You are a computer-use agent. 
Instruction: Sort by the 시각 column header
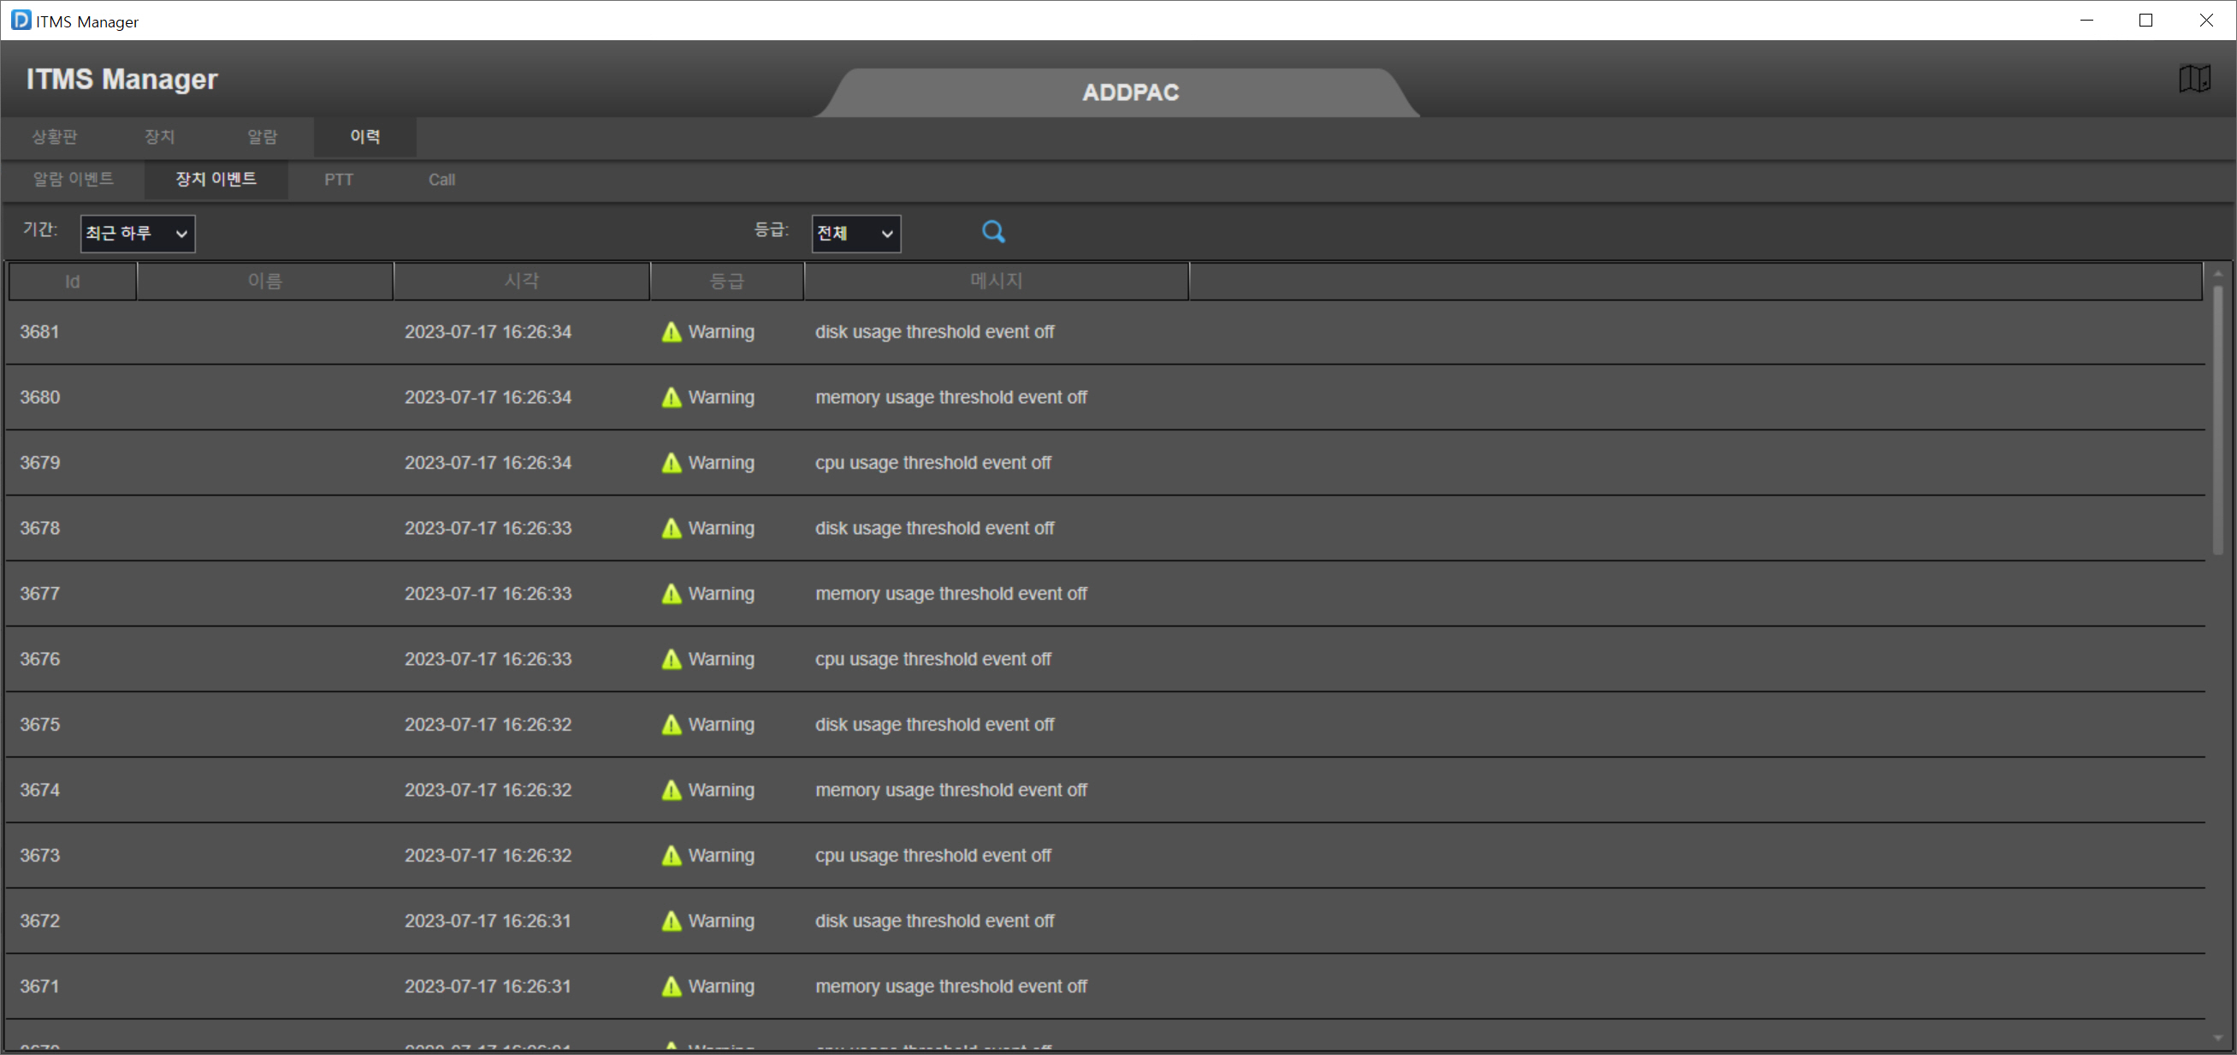tap(521, 282)
